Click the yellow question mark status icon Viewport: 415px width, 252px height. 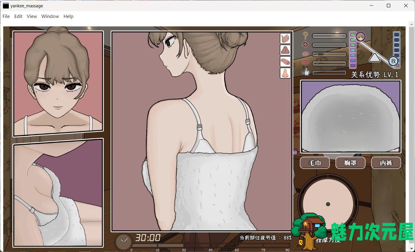click(x=306, y=35)
